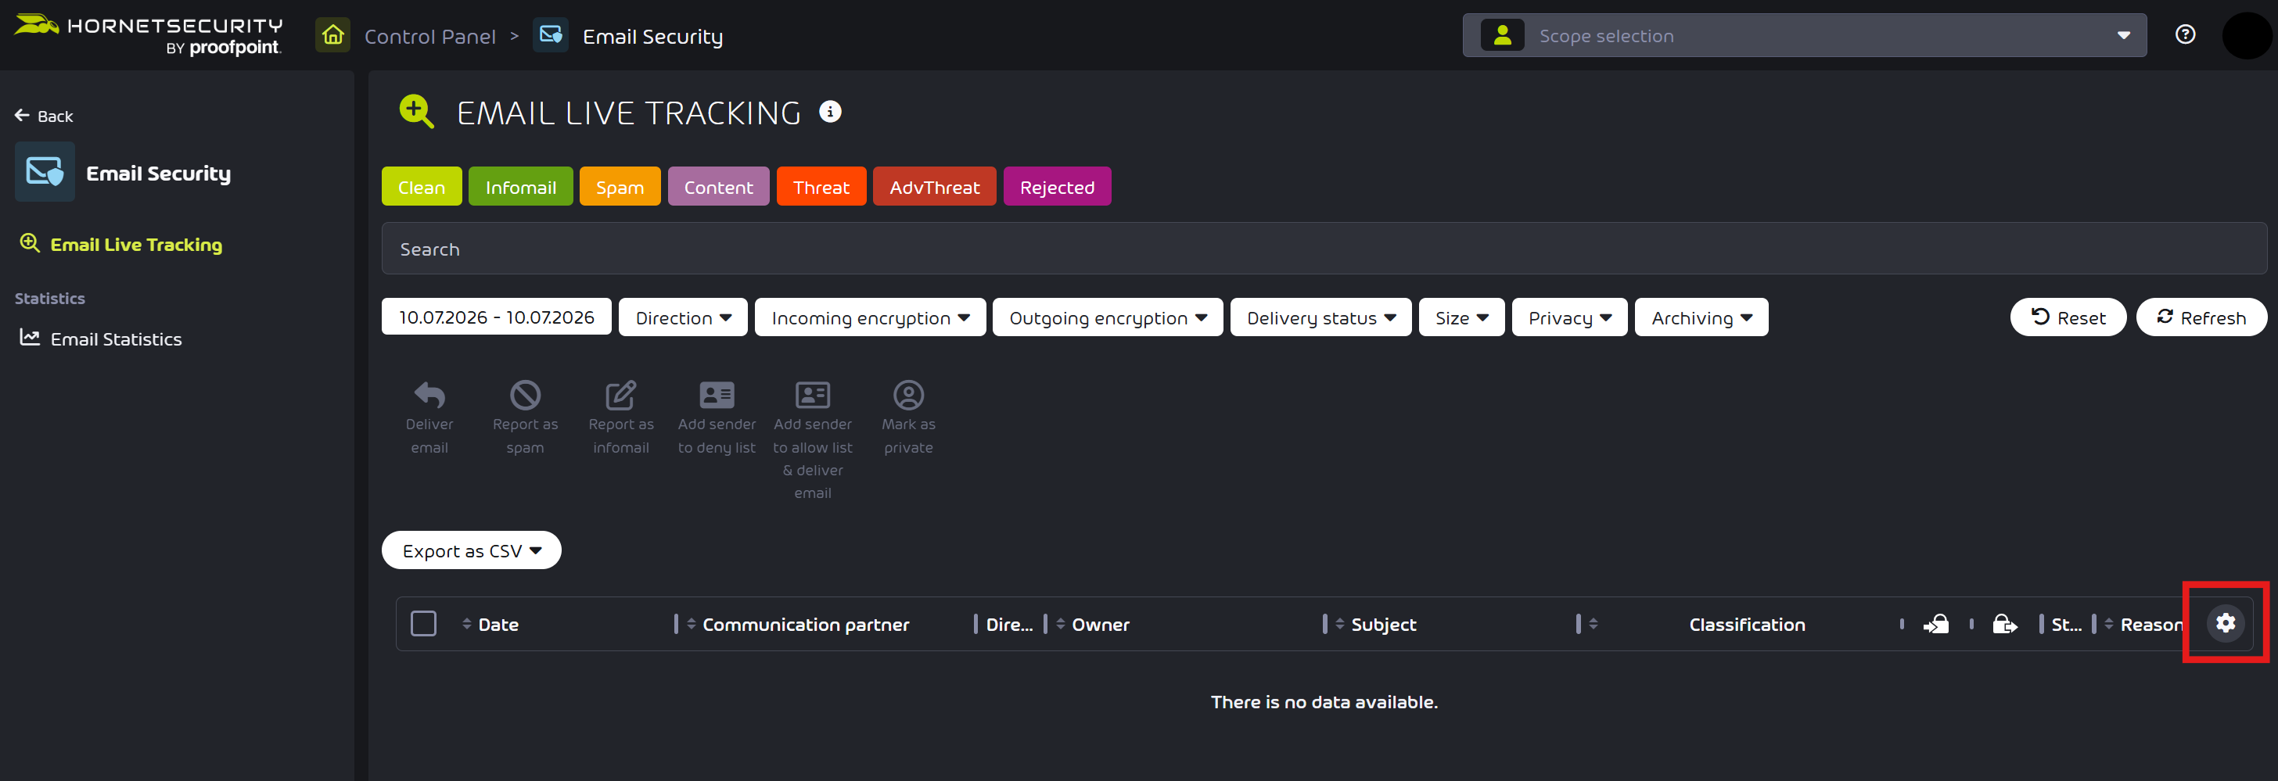
Task: Click the Email Security breadcrumb envelope icon
Action: click(x=550, y=35)
